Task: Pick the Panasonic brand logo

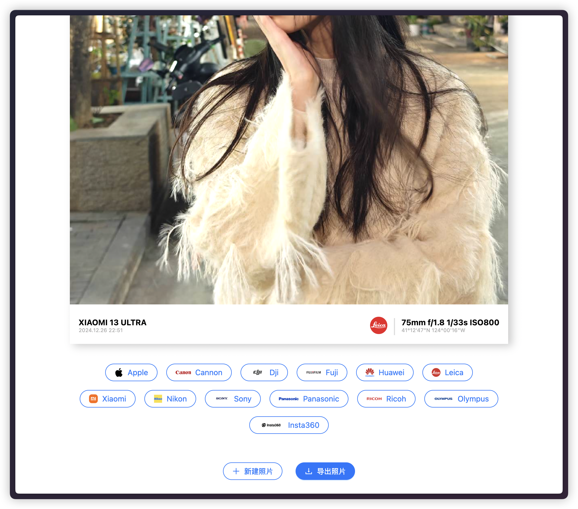Action: click(x=308, y=398)
